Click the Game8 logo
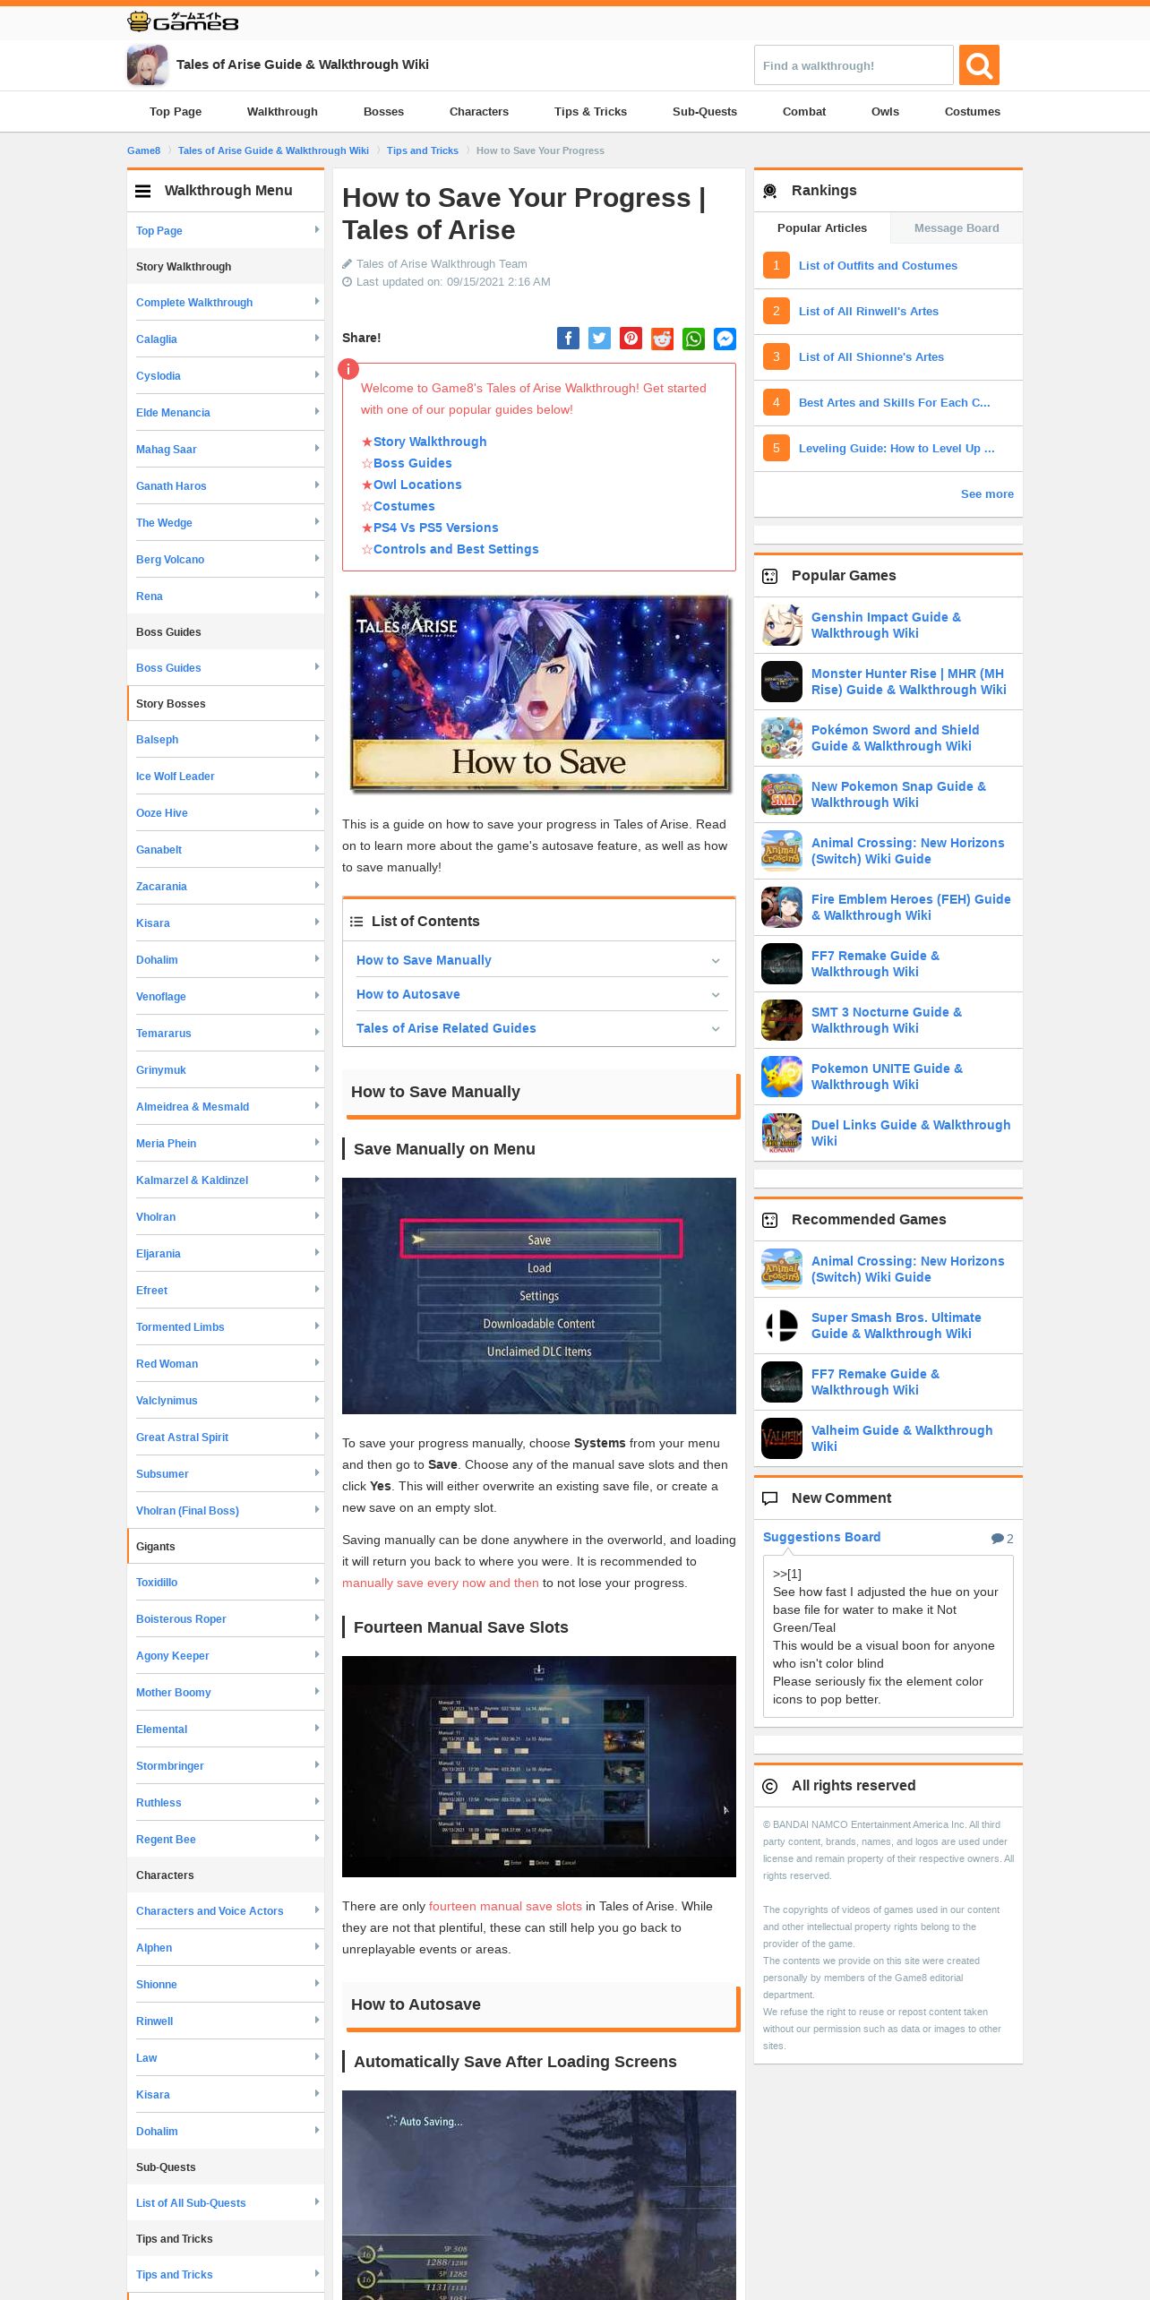The image size is (1150, 2300). pyautogui.click(x=183, y=21)
